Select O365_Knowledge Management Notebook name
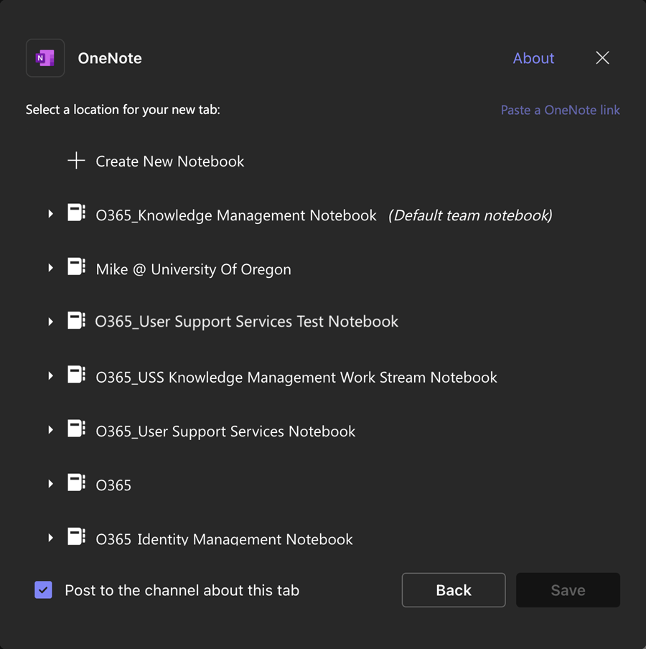Image resolution: width=646 pixels, height=649 pixels. point(236,215)
